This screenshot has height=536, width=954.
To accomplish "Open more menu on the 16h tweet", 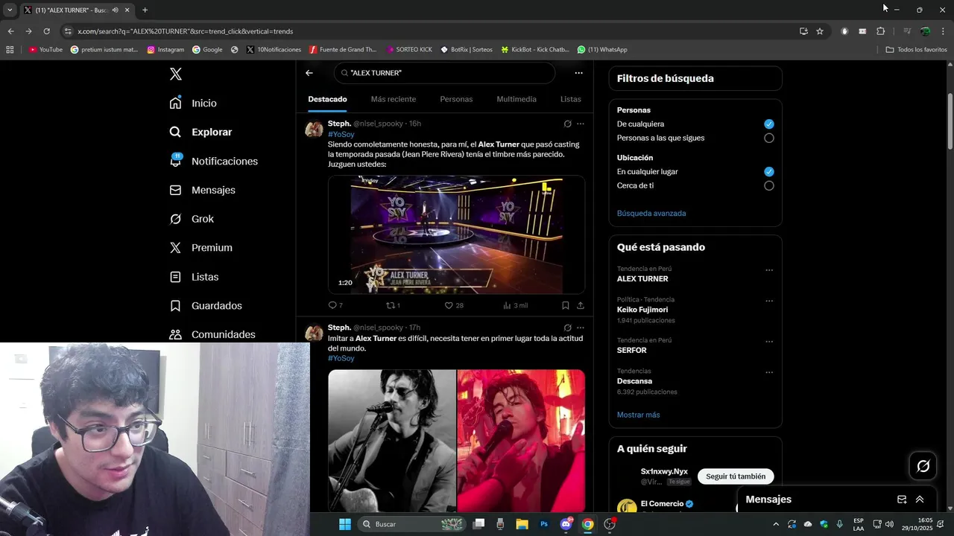I will click(581, 124).
